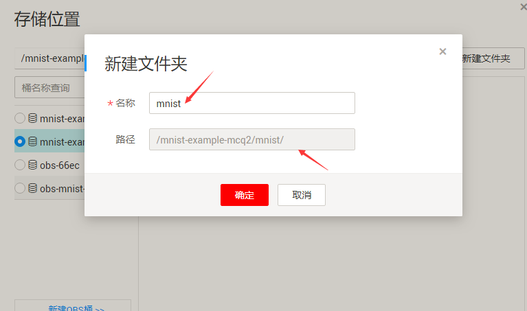Click the disabled 路径 field showing /mnist-example-mcq2/mnist/
The width and height of the screenshot is (527, 311).
pyautogui.click(x=252, y=139)
